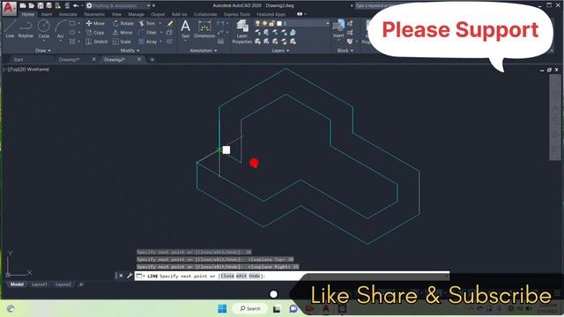This screenshot has height=317, width=564.
Task: Toggle the layer freeze sun icon
Action: click(x=264, y=24)
